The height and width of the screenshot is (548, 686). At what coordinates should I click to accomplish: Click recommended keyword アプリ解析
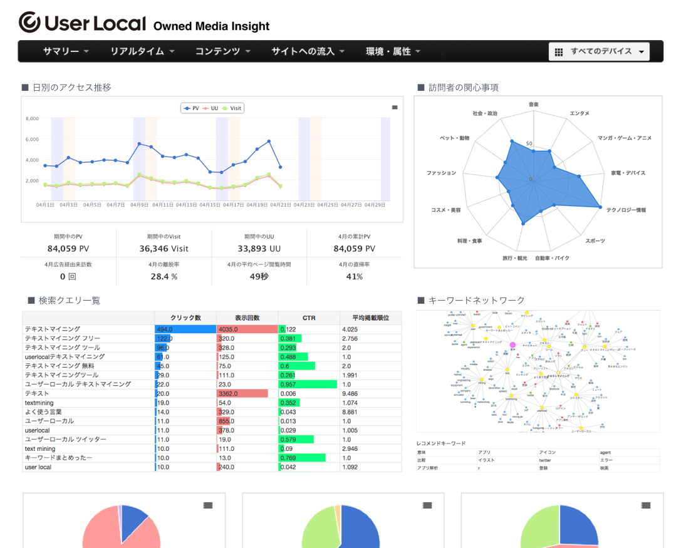click(x=427, y=468)
